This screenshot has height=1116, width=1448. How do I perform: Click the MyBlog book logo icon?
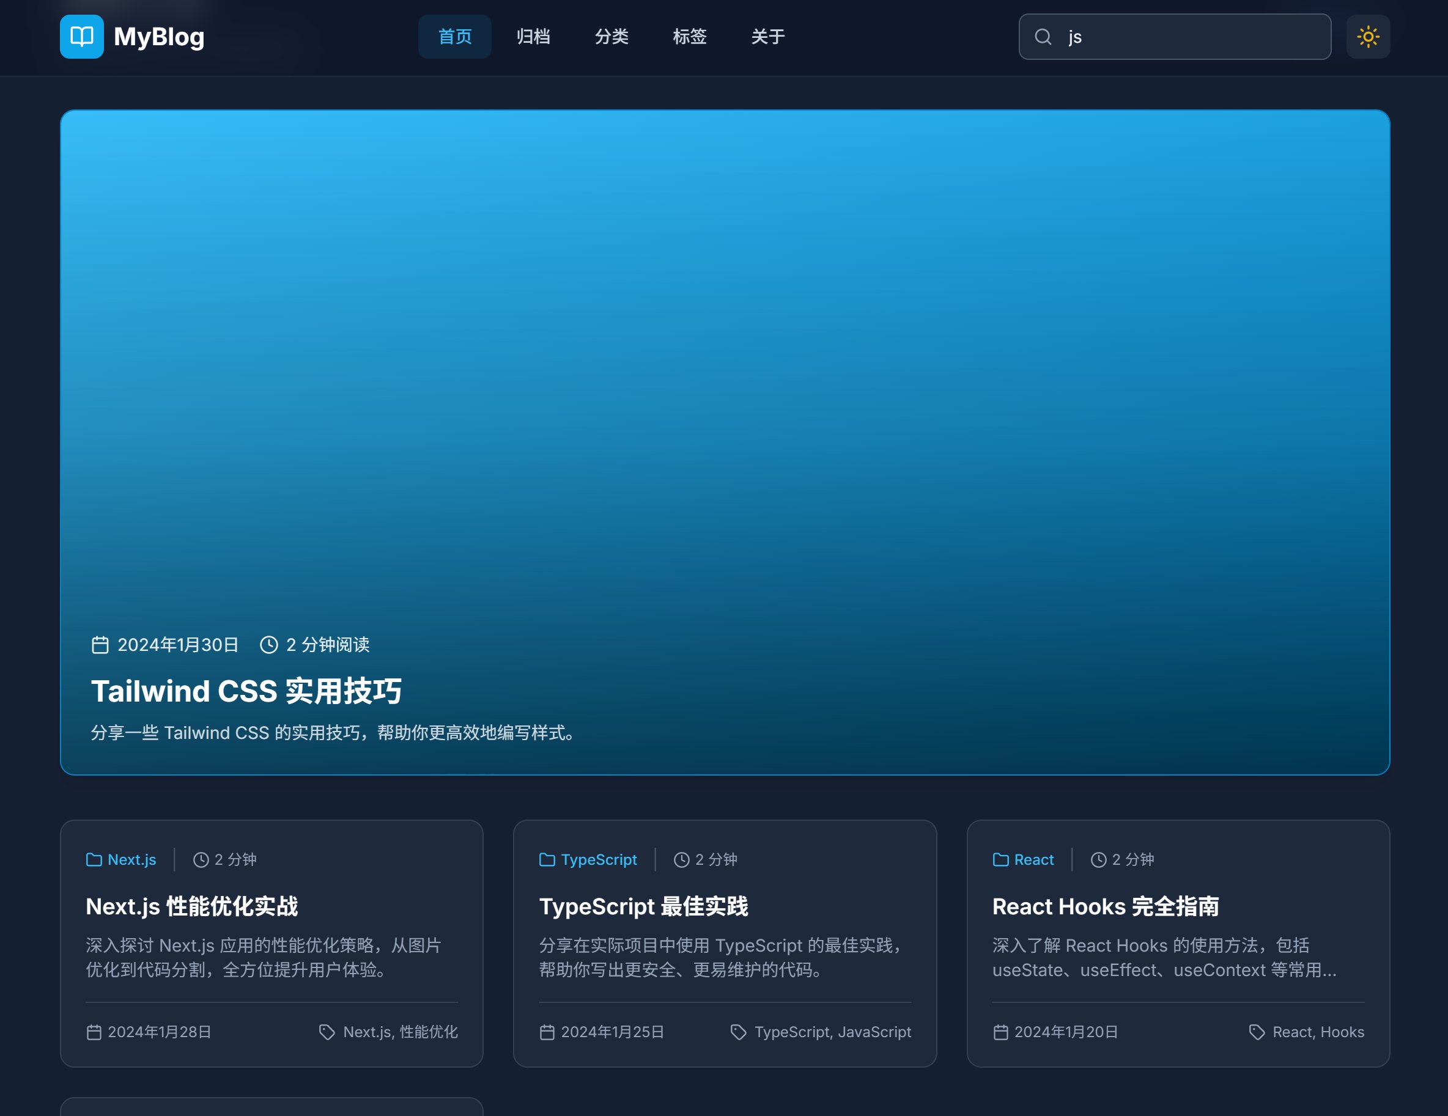81,37
